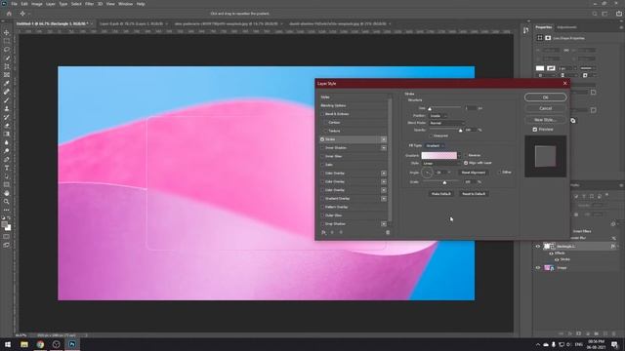Switch to the Adjustments panel tab
The image size is (625, 351).
(566, 27)
